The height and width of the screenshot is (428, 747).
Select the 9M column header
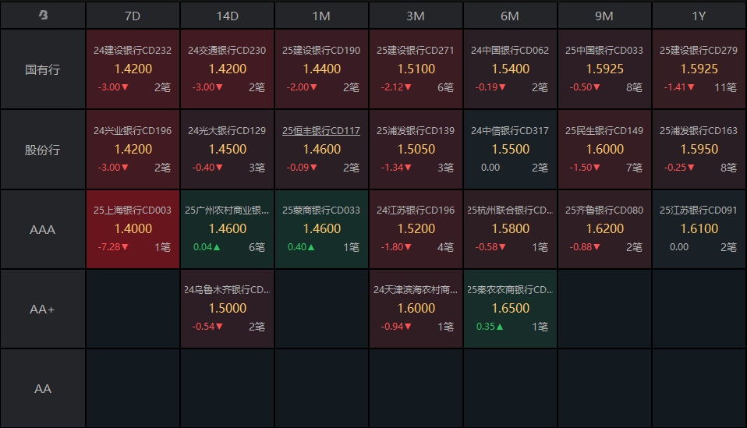click(x=604, y=16)
